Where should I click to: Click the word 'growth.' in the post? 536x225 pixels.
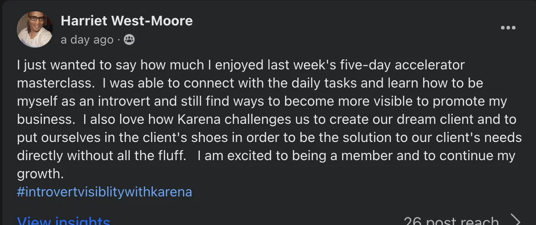pos(40,174)
